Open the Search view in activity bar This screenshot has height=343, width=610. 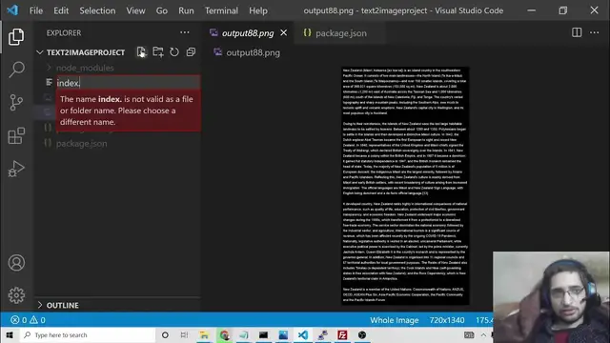[x=16, y=70]
